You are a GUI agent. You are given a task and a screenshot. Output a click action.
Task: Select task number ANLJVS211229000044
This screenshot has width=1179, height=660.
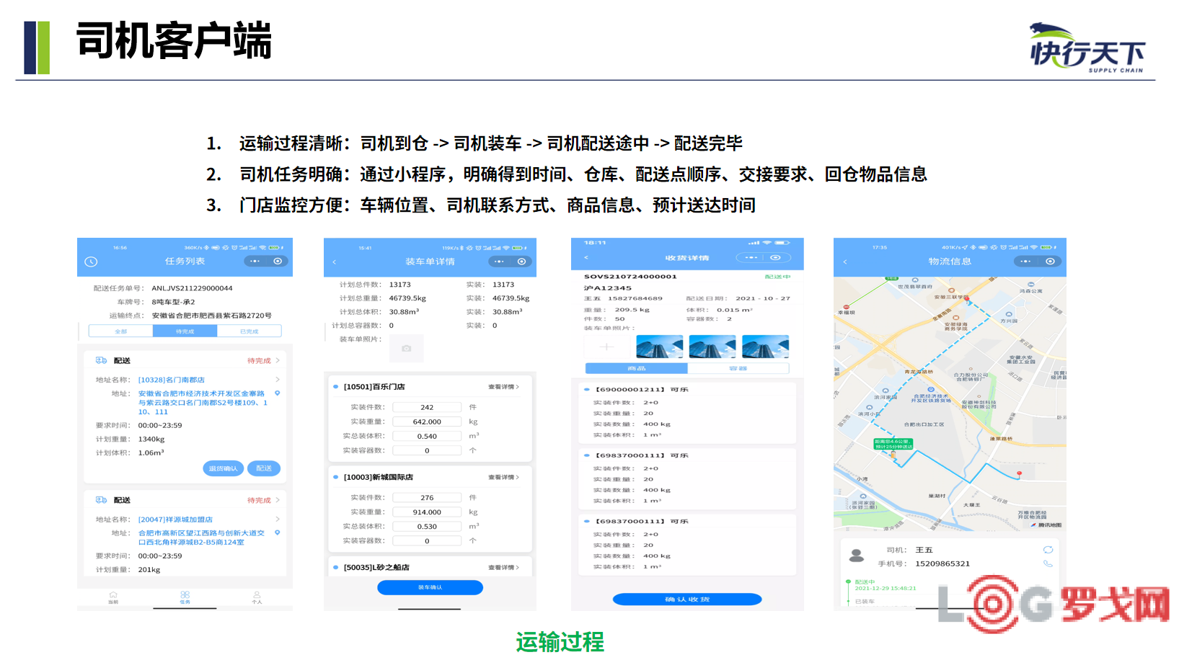(x=192, y=288)
